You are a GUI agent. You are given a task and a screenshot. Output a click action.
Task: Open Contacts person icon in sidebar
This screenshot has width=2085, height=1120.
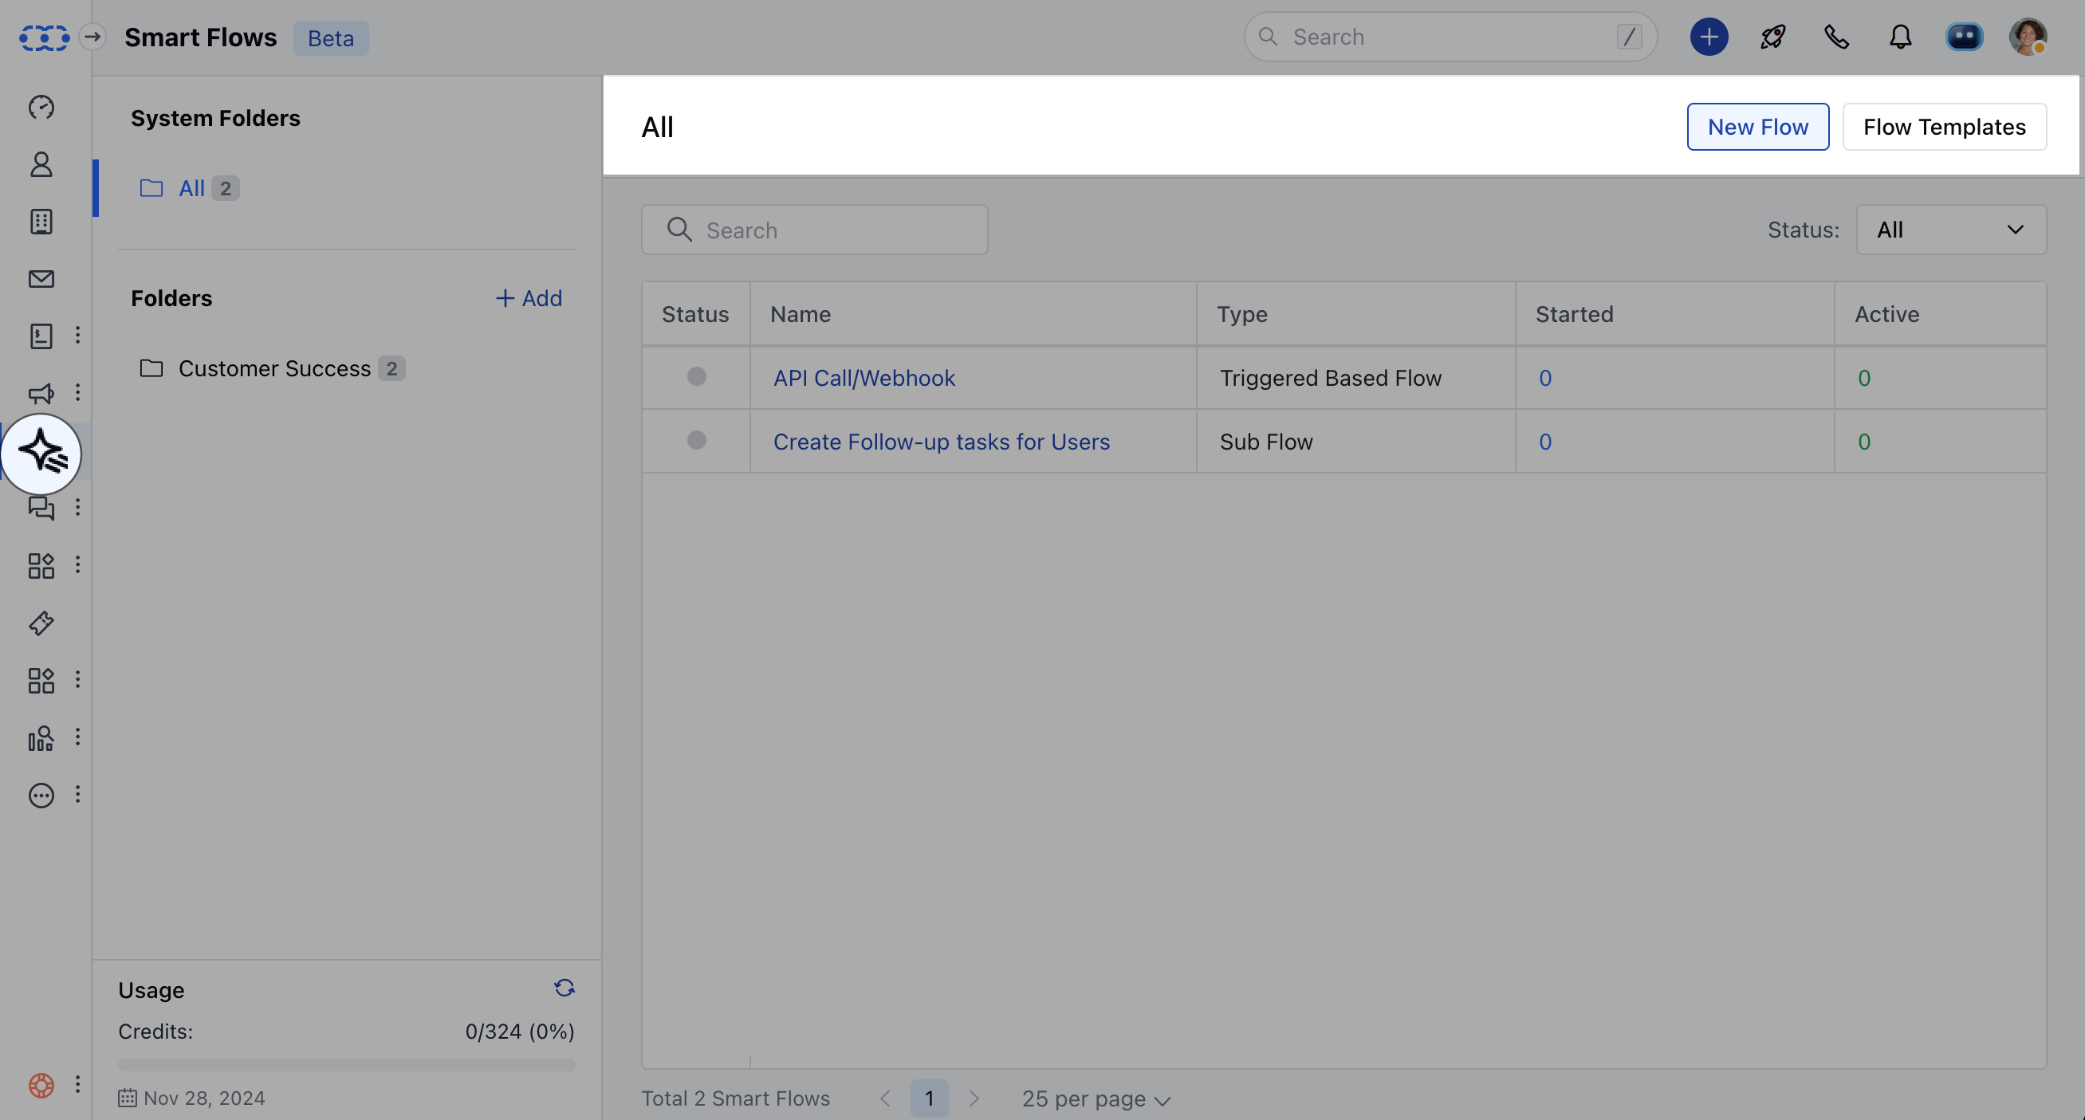(x=41, y=164)
